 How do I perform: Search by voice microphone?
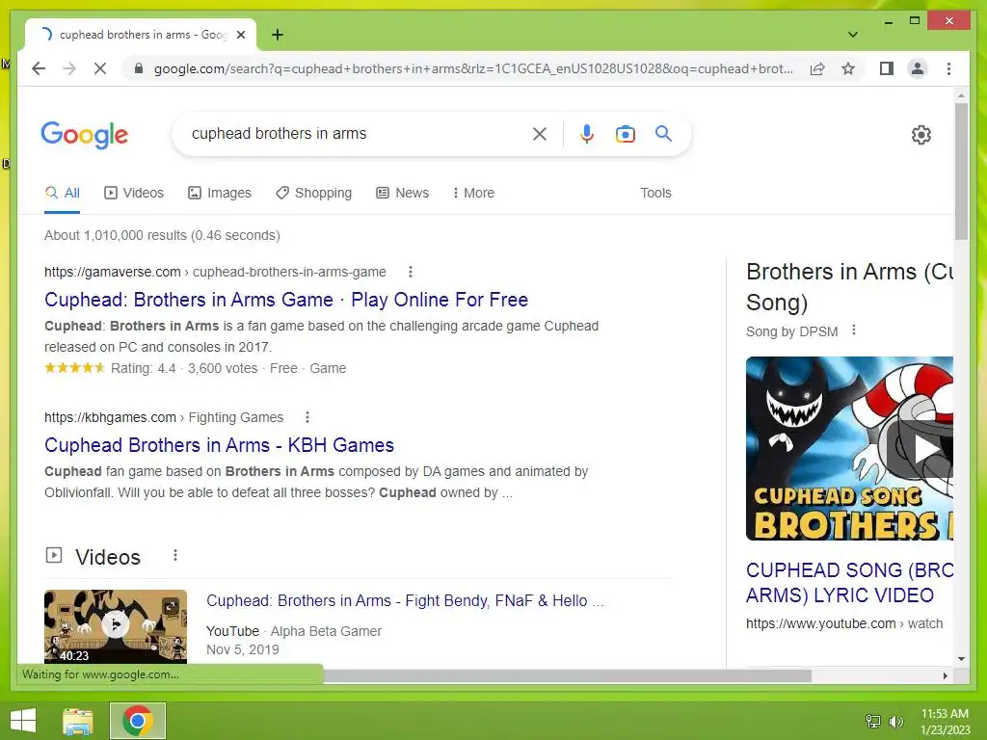coord(587,134)
